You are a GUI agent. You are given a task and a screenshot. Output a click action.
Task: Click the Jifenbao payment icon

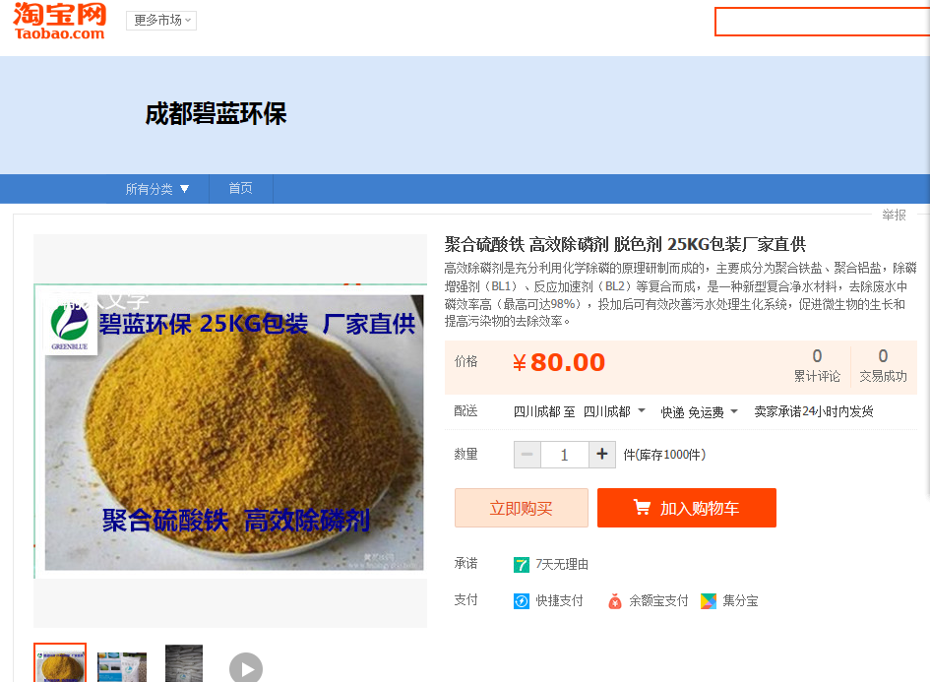point(709,601)
